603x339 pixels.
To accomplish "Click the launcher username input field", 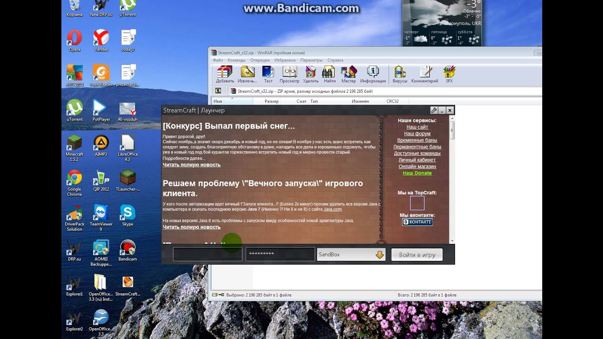I will coord(208,254).
